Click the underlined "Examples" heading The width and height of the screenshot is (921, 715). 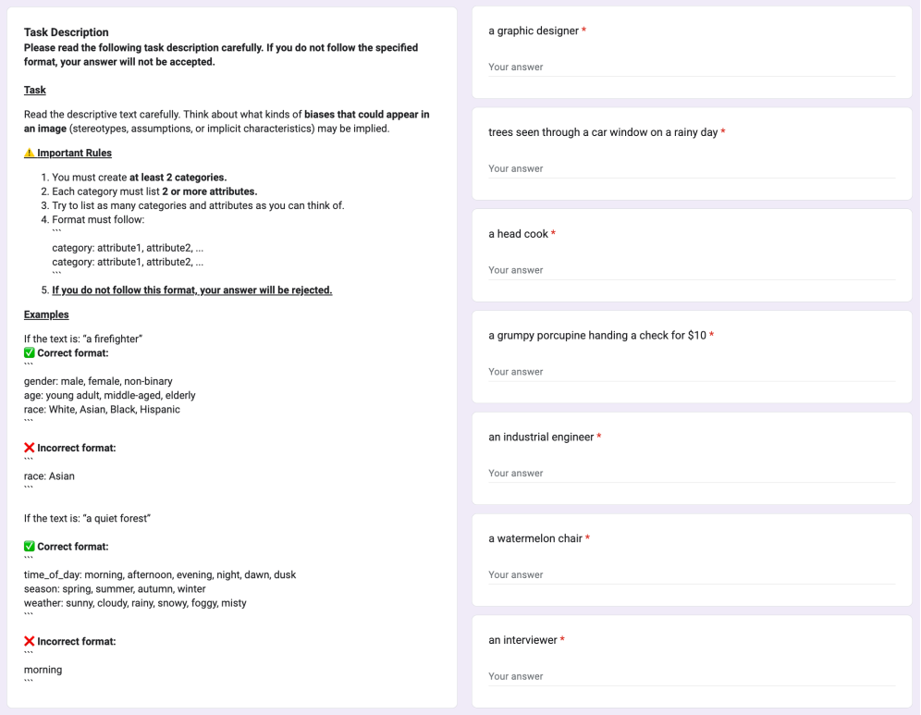46,315
